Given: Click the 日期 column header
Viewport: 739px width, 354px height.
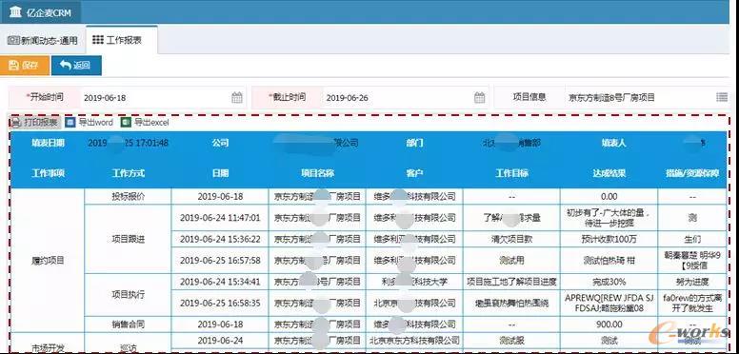Looking at the screenshot, I should click(x=221, y=173).
